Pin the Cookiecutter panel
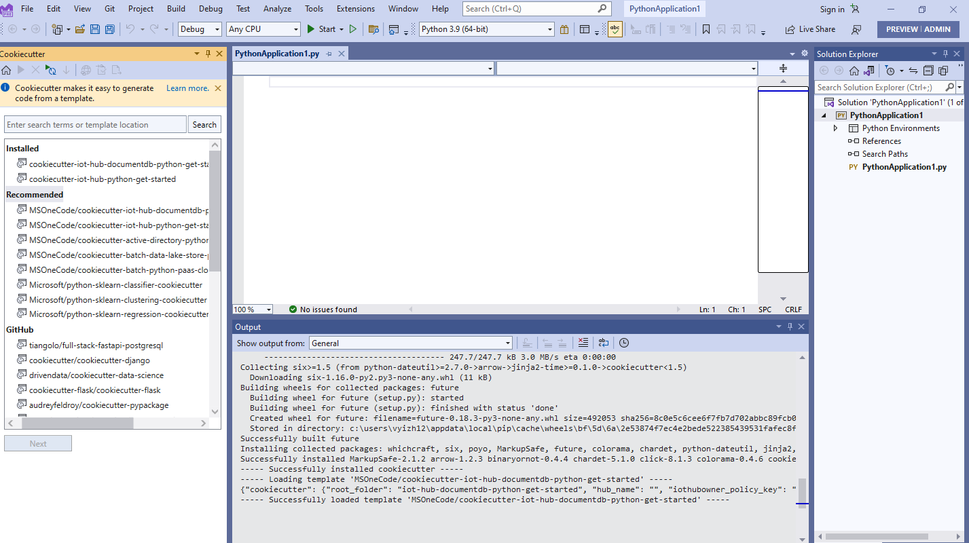Image resolution: width=969 pixels, height=543 pixels. tap(208, 53)
